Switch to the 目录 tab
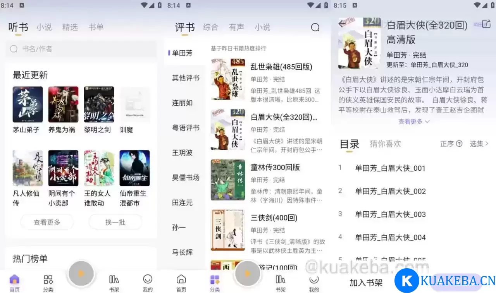496x293 pixels. pos(350,144)
